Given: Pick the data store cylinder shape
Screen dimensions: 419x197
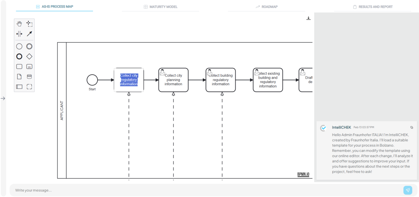Looking at the screenshot, I should (29, 77).
